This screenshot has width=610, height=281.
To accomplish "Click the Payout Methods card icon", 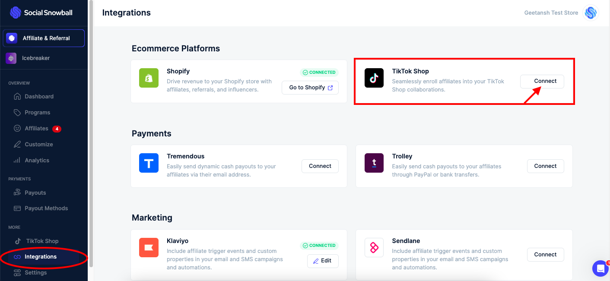I will (17, 208).
